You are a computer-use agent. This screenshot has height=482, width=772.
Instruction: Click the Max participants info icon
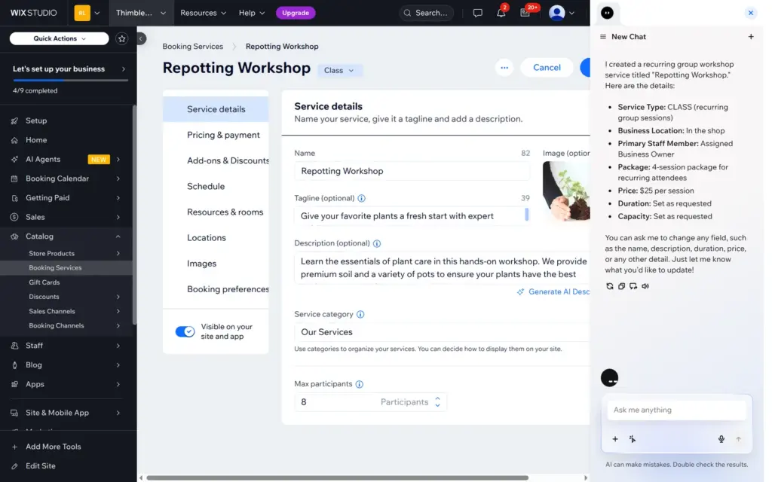[360, 384]
